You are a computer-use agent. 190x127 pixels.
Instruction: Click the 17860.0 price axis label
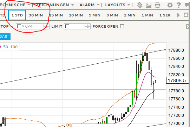(x=176, y=58)
